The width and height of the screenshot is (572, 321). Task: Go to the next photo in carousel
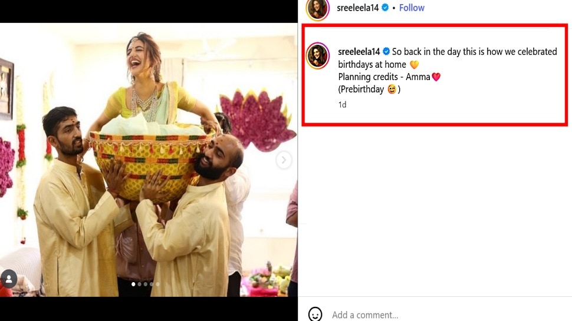[x=284, y=160]
